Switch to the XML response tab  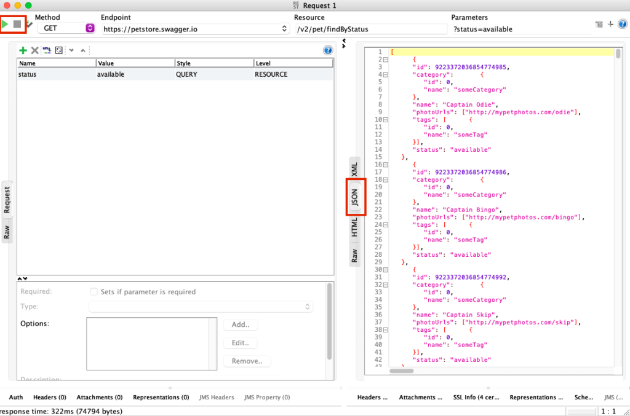354,169
